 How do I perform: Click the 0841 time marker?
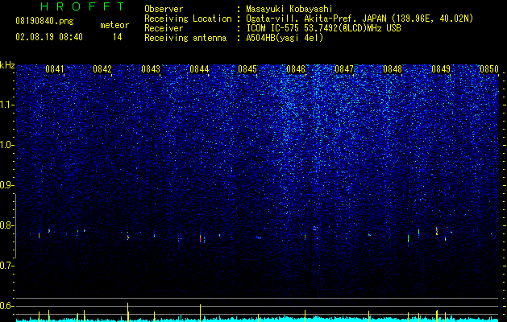[54, 68]
